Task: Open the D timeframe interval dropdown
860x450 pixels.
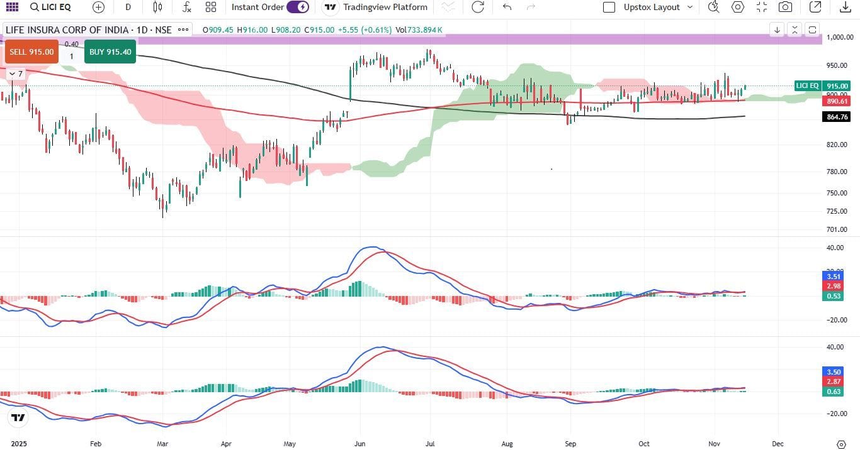Action: (x=128, y=7)
